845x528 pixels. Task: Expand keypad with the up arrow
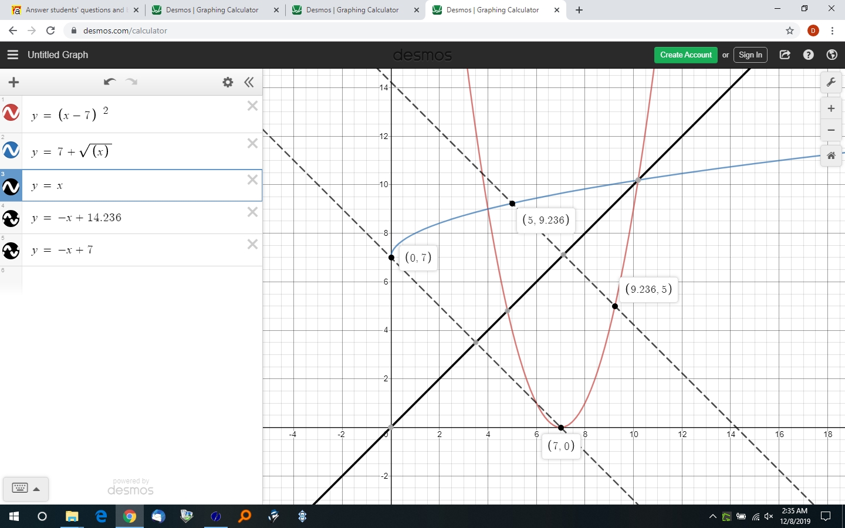[36, 489]
